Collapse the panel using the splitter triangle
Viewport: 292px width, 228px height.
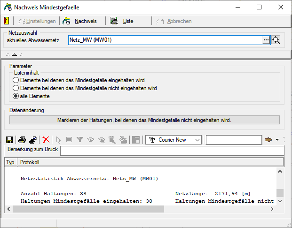click(14, 54)
